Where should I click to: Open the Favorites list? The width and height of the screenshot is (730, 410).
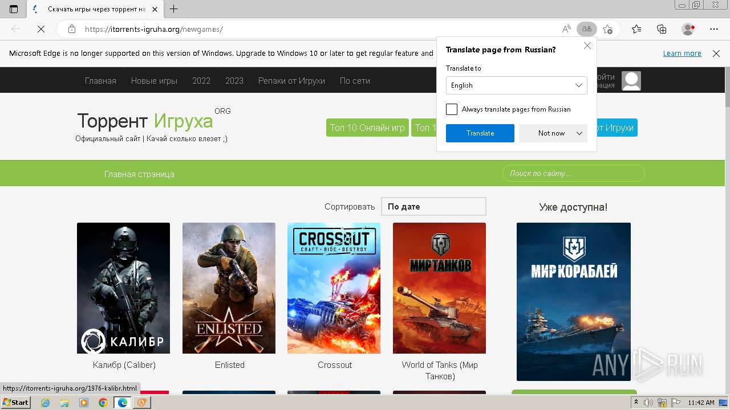[x=636, y=29]
